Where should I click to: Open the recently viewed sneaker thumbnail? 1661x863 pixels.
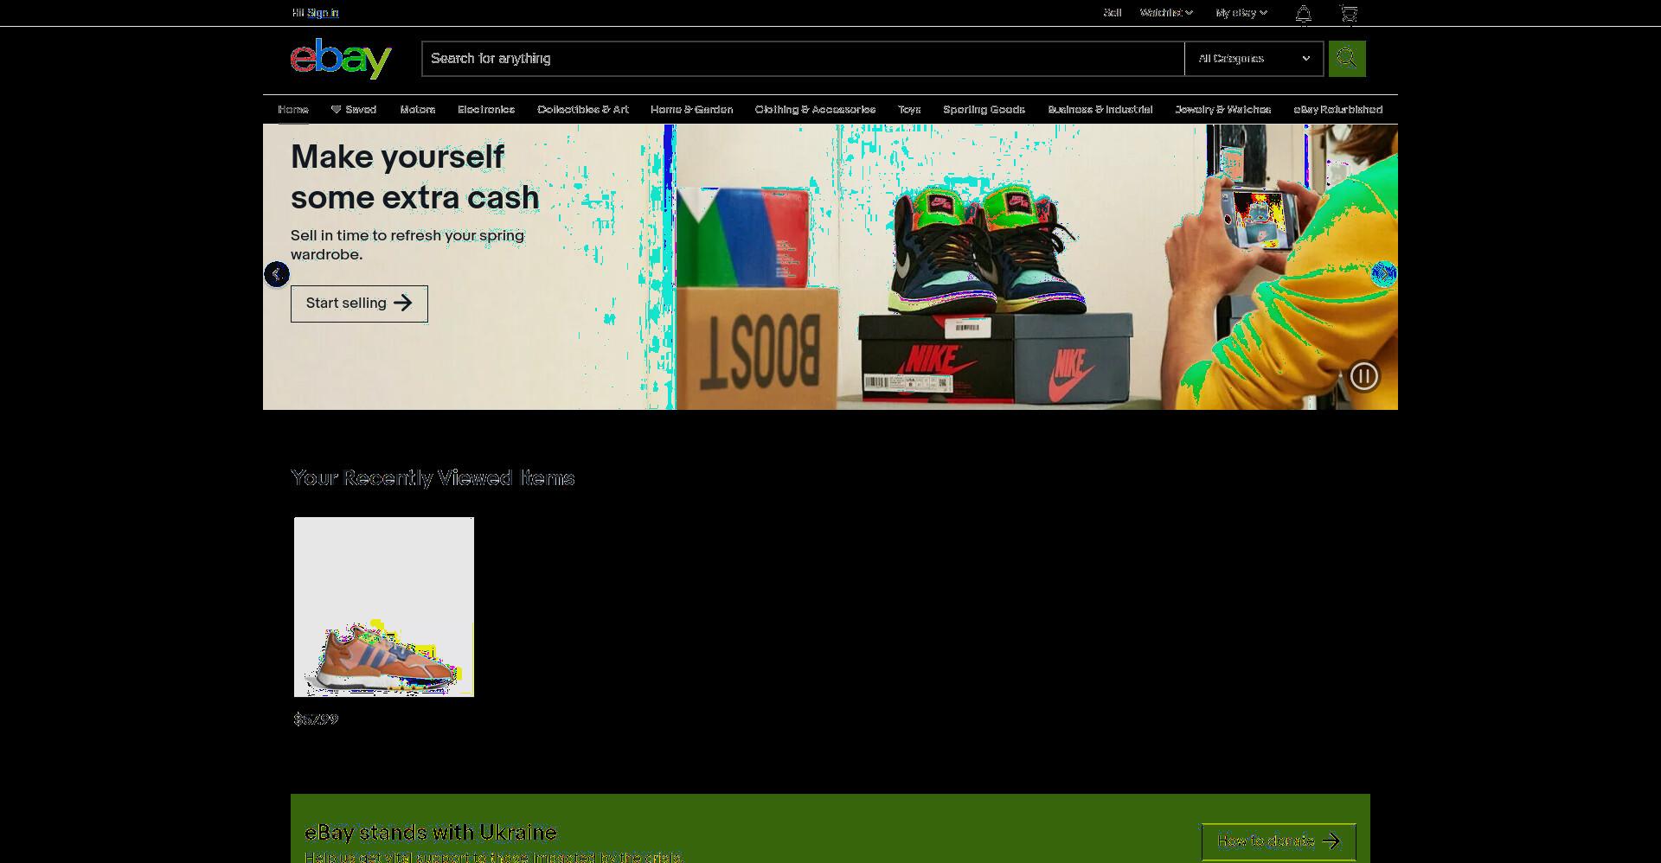tap(384, 607)
